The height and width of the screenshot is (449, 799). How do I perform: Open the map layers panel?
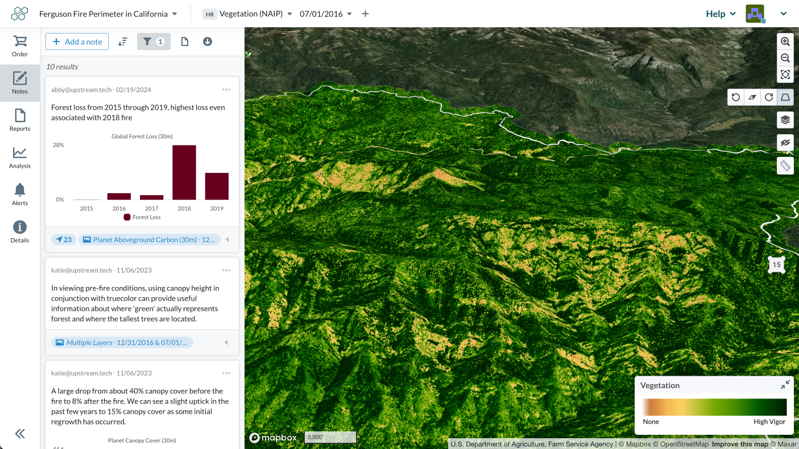point(785,120)
